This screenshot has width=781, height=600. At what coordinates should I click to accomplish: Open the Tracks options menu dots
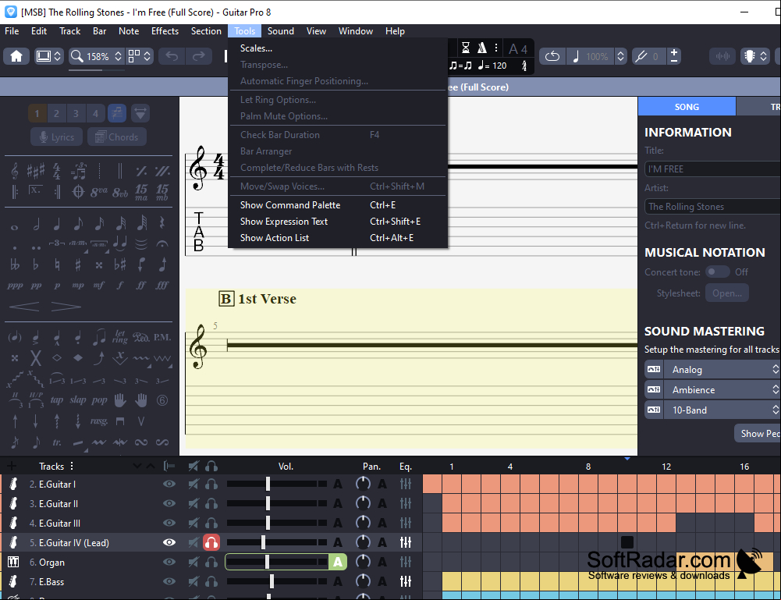[x=72, y=466]
